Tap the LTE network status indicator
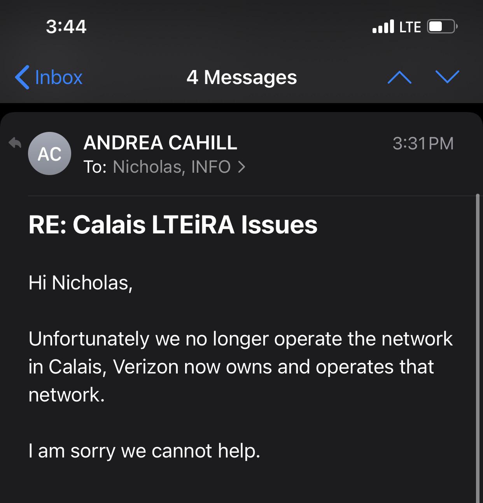The width and height of the screenshot is (483, 503). [410, 26]
